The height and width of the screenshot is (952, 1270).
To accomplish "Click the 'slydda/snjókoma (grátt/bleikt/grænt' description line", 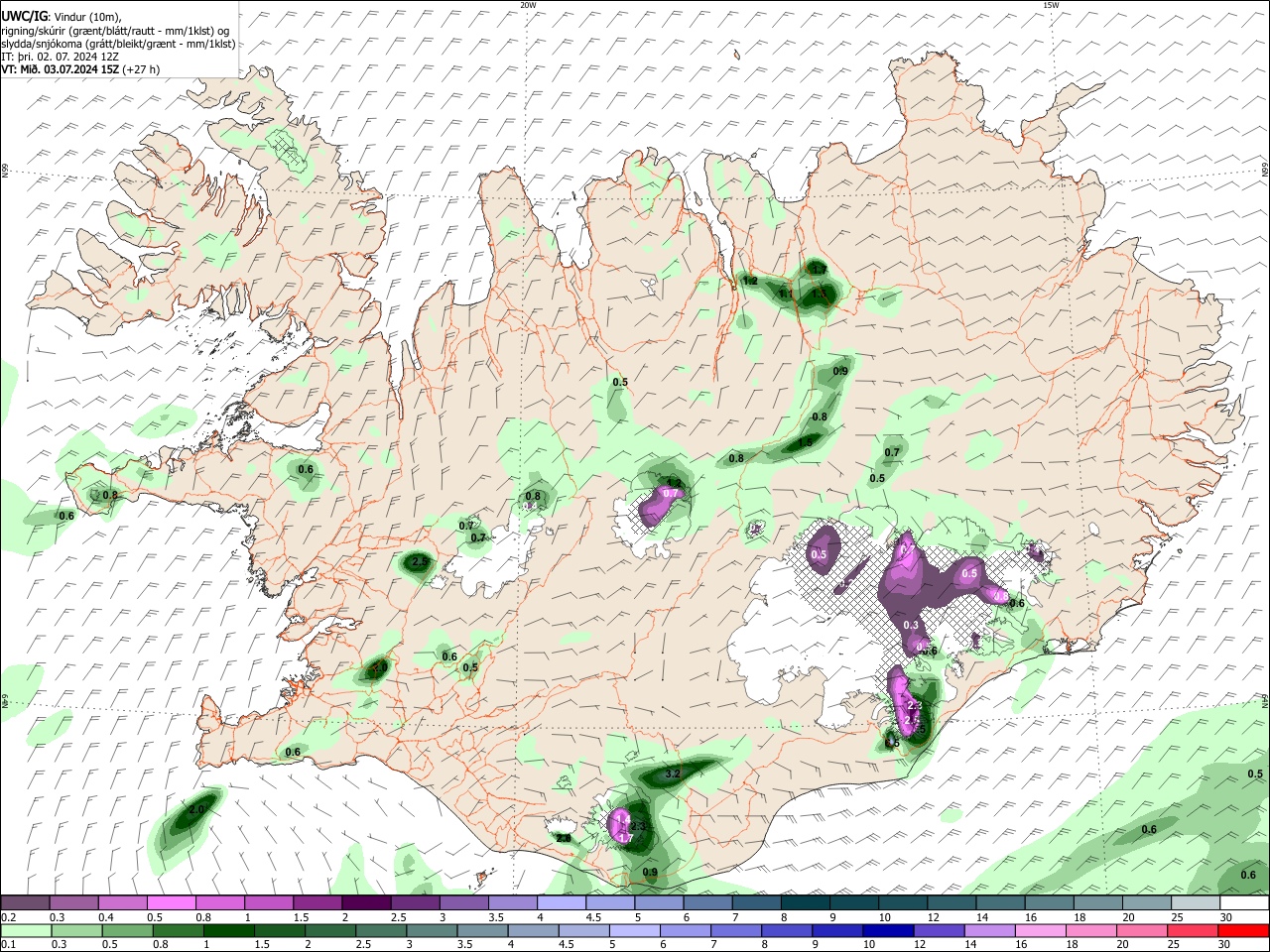I will pyautogui.click(x=118, y=44).
